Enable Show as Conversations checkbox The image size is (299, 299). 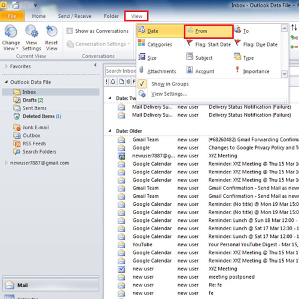69,31
